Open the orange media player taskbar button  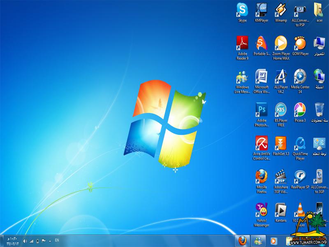tap(273, 241)
